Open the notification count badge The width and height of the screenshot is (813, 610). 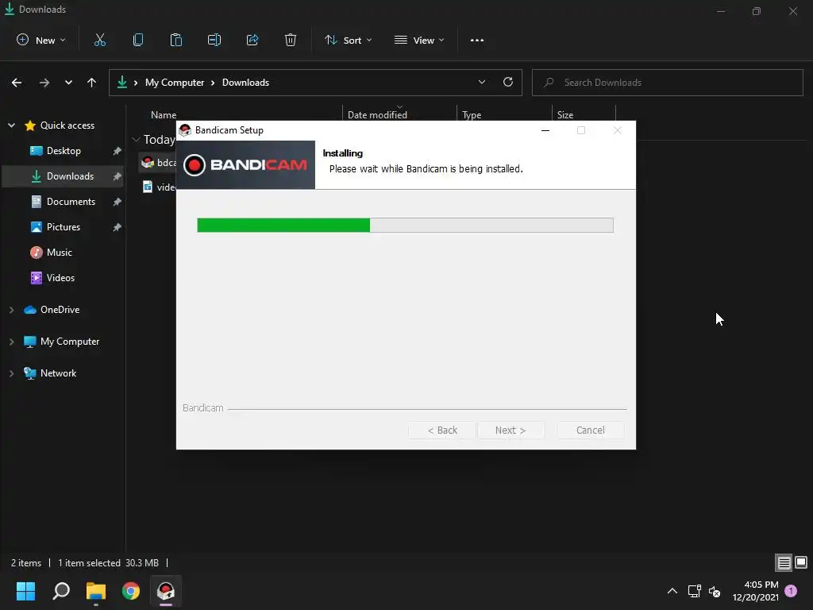click(x=791, y=590)
